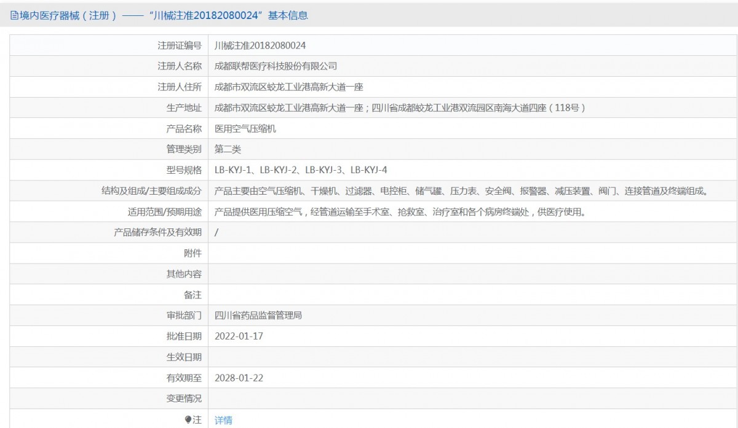Image resolution: width=738 pixels, height=428 pixels.
Task: Click the document icon before the page title
Action: point(14,16)
